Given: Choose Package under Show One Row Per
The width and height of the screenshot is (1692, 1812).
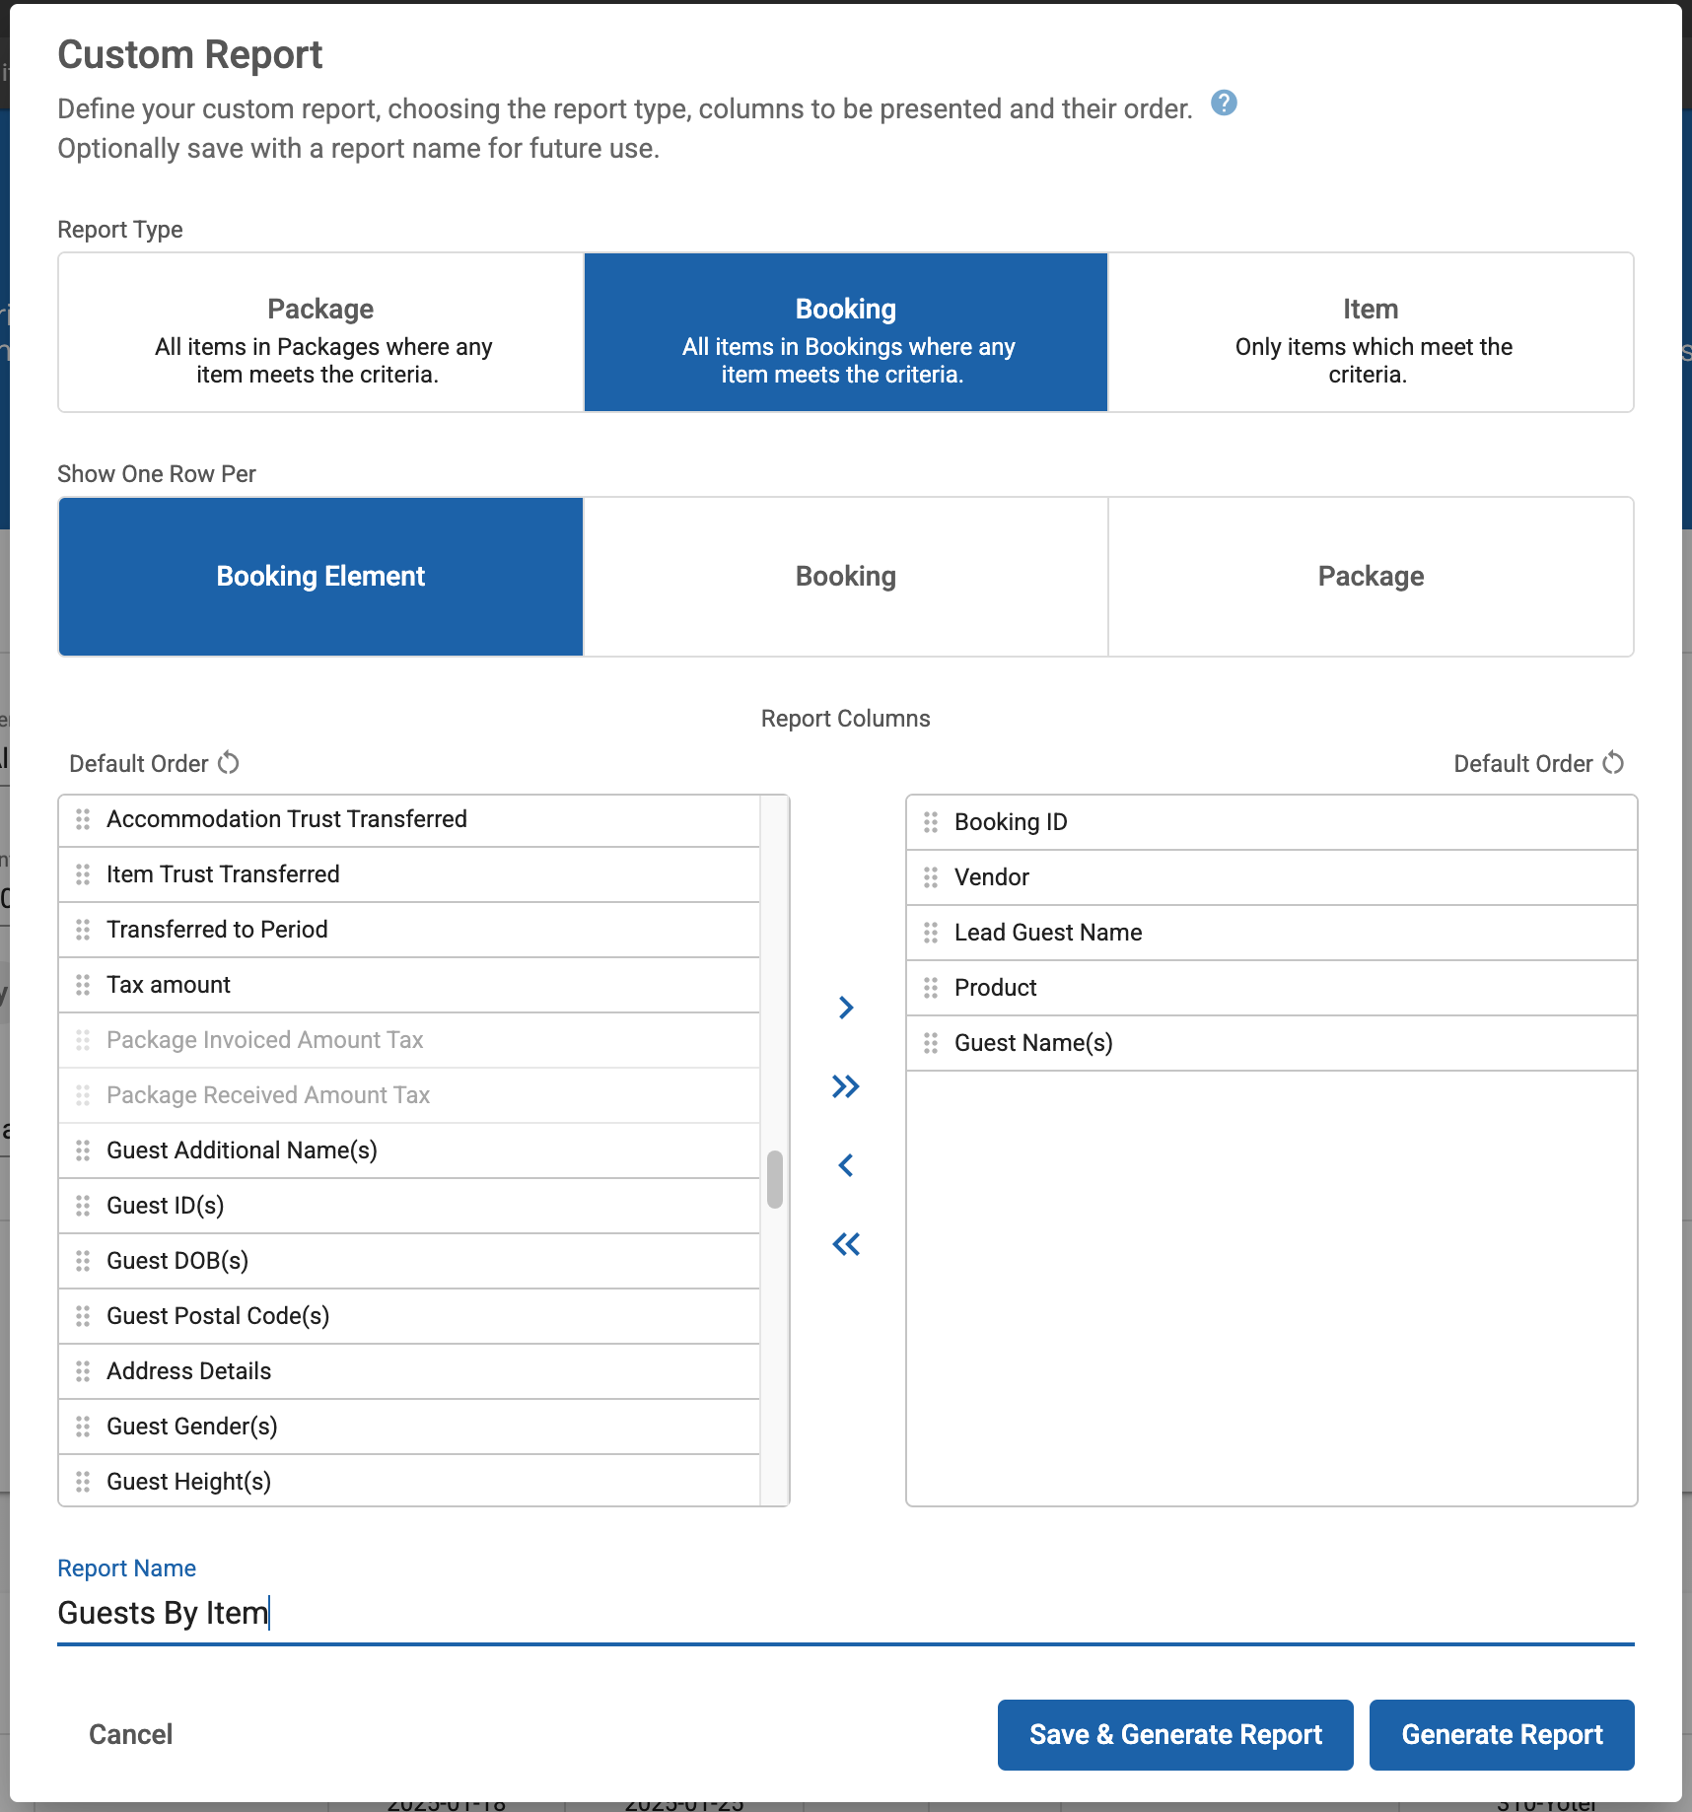Looking at the screenshot, I should pyautogui.click(x=1371, y=577).
